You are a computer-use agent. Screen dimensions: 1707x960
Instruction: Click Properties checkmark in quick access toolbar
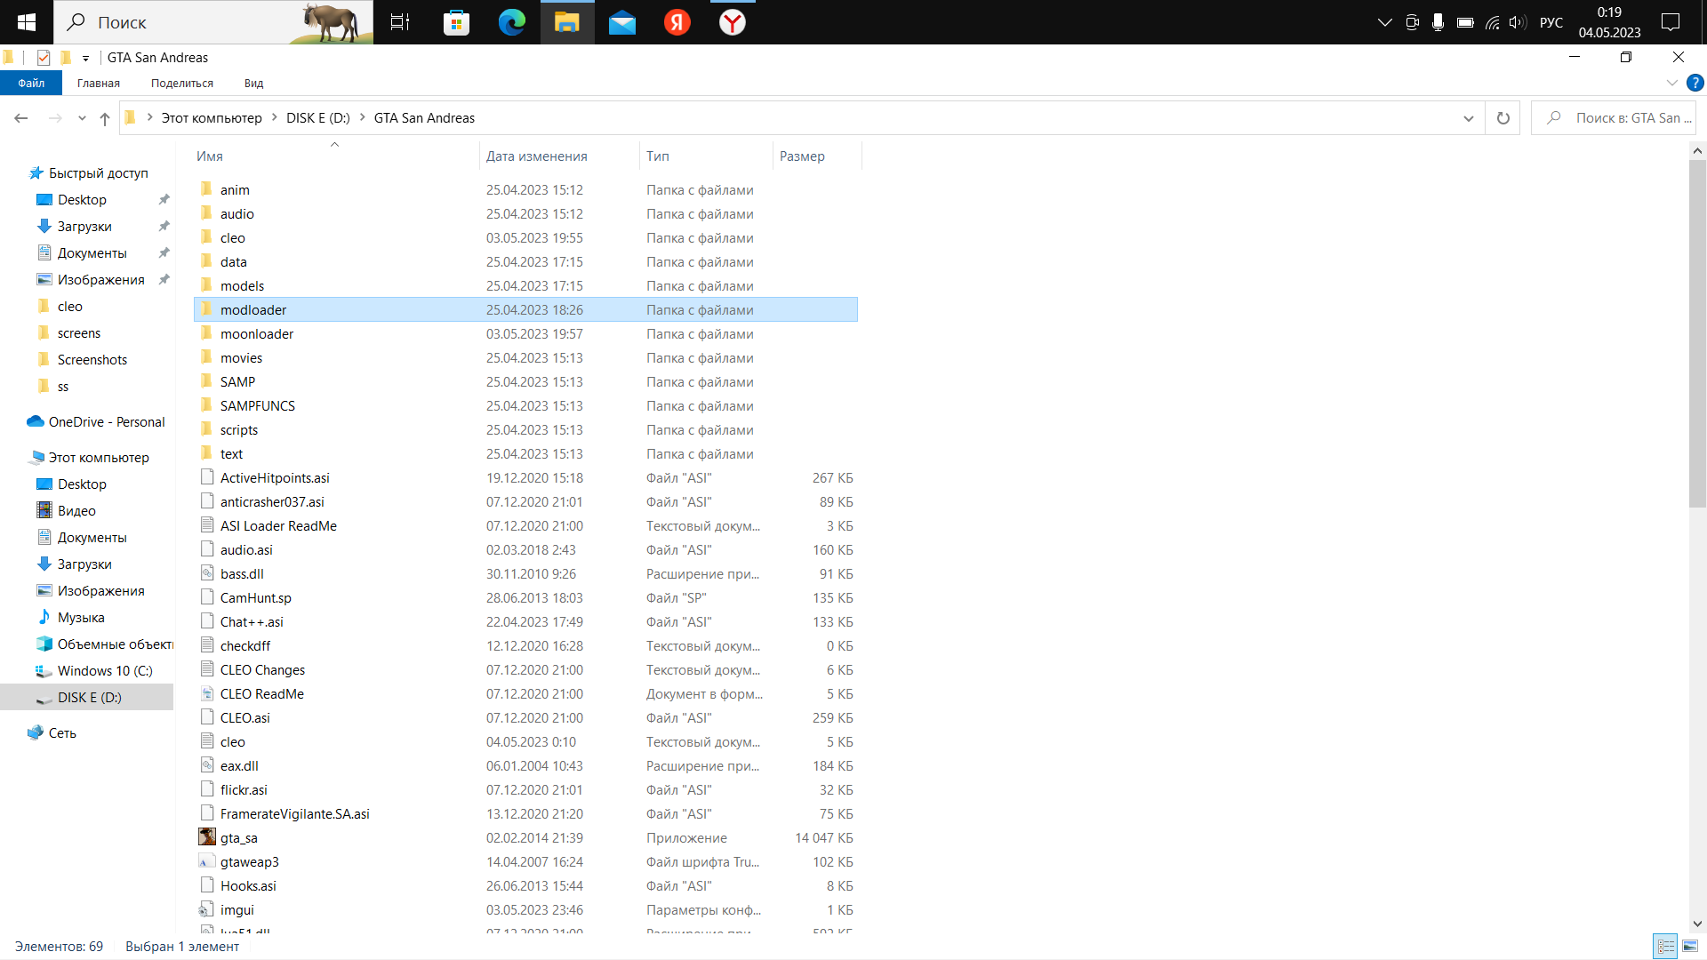pos(44,58)
